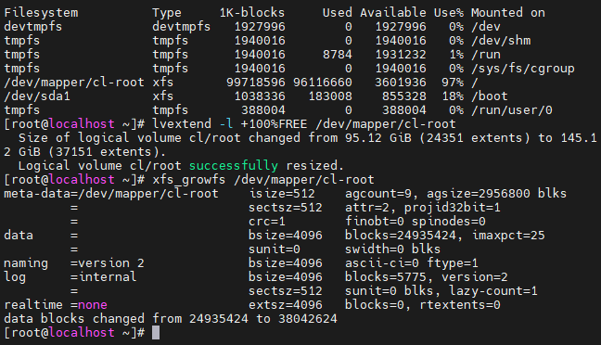
Task: Click the magenta 'none' realtime value
Action: pyautogui.click(x=93, y=305)
